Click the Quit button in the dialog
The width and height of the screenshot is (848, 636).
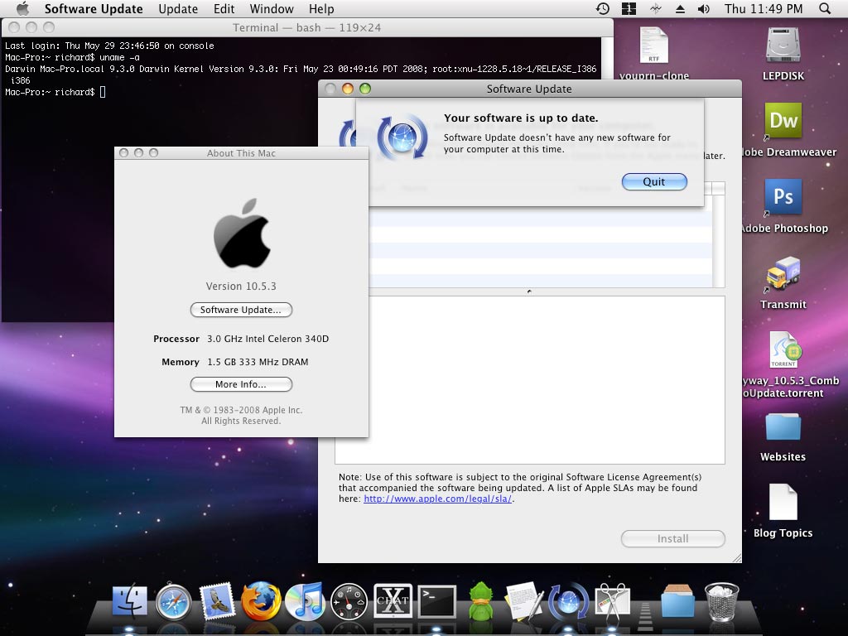(654, 181)
